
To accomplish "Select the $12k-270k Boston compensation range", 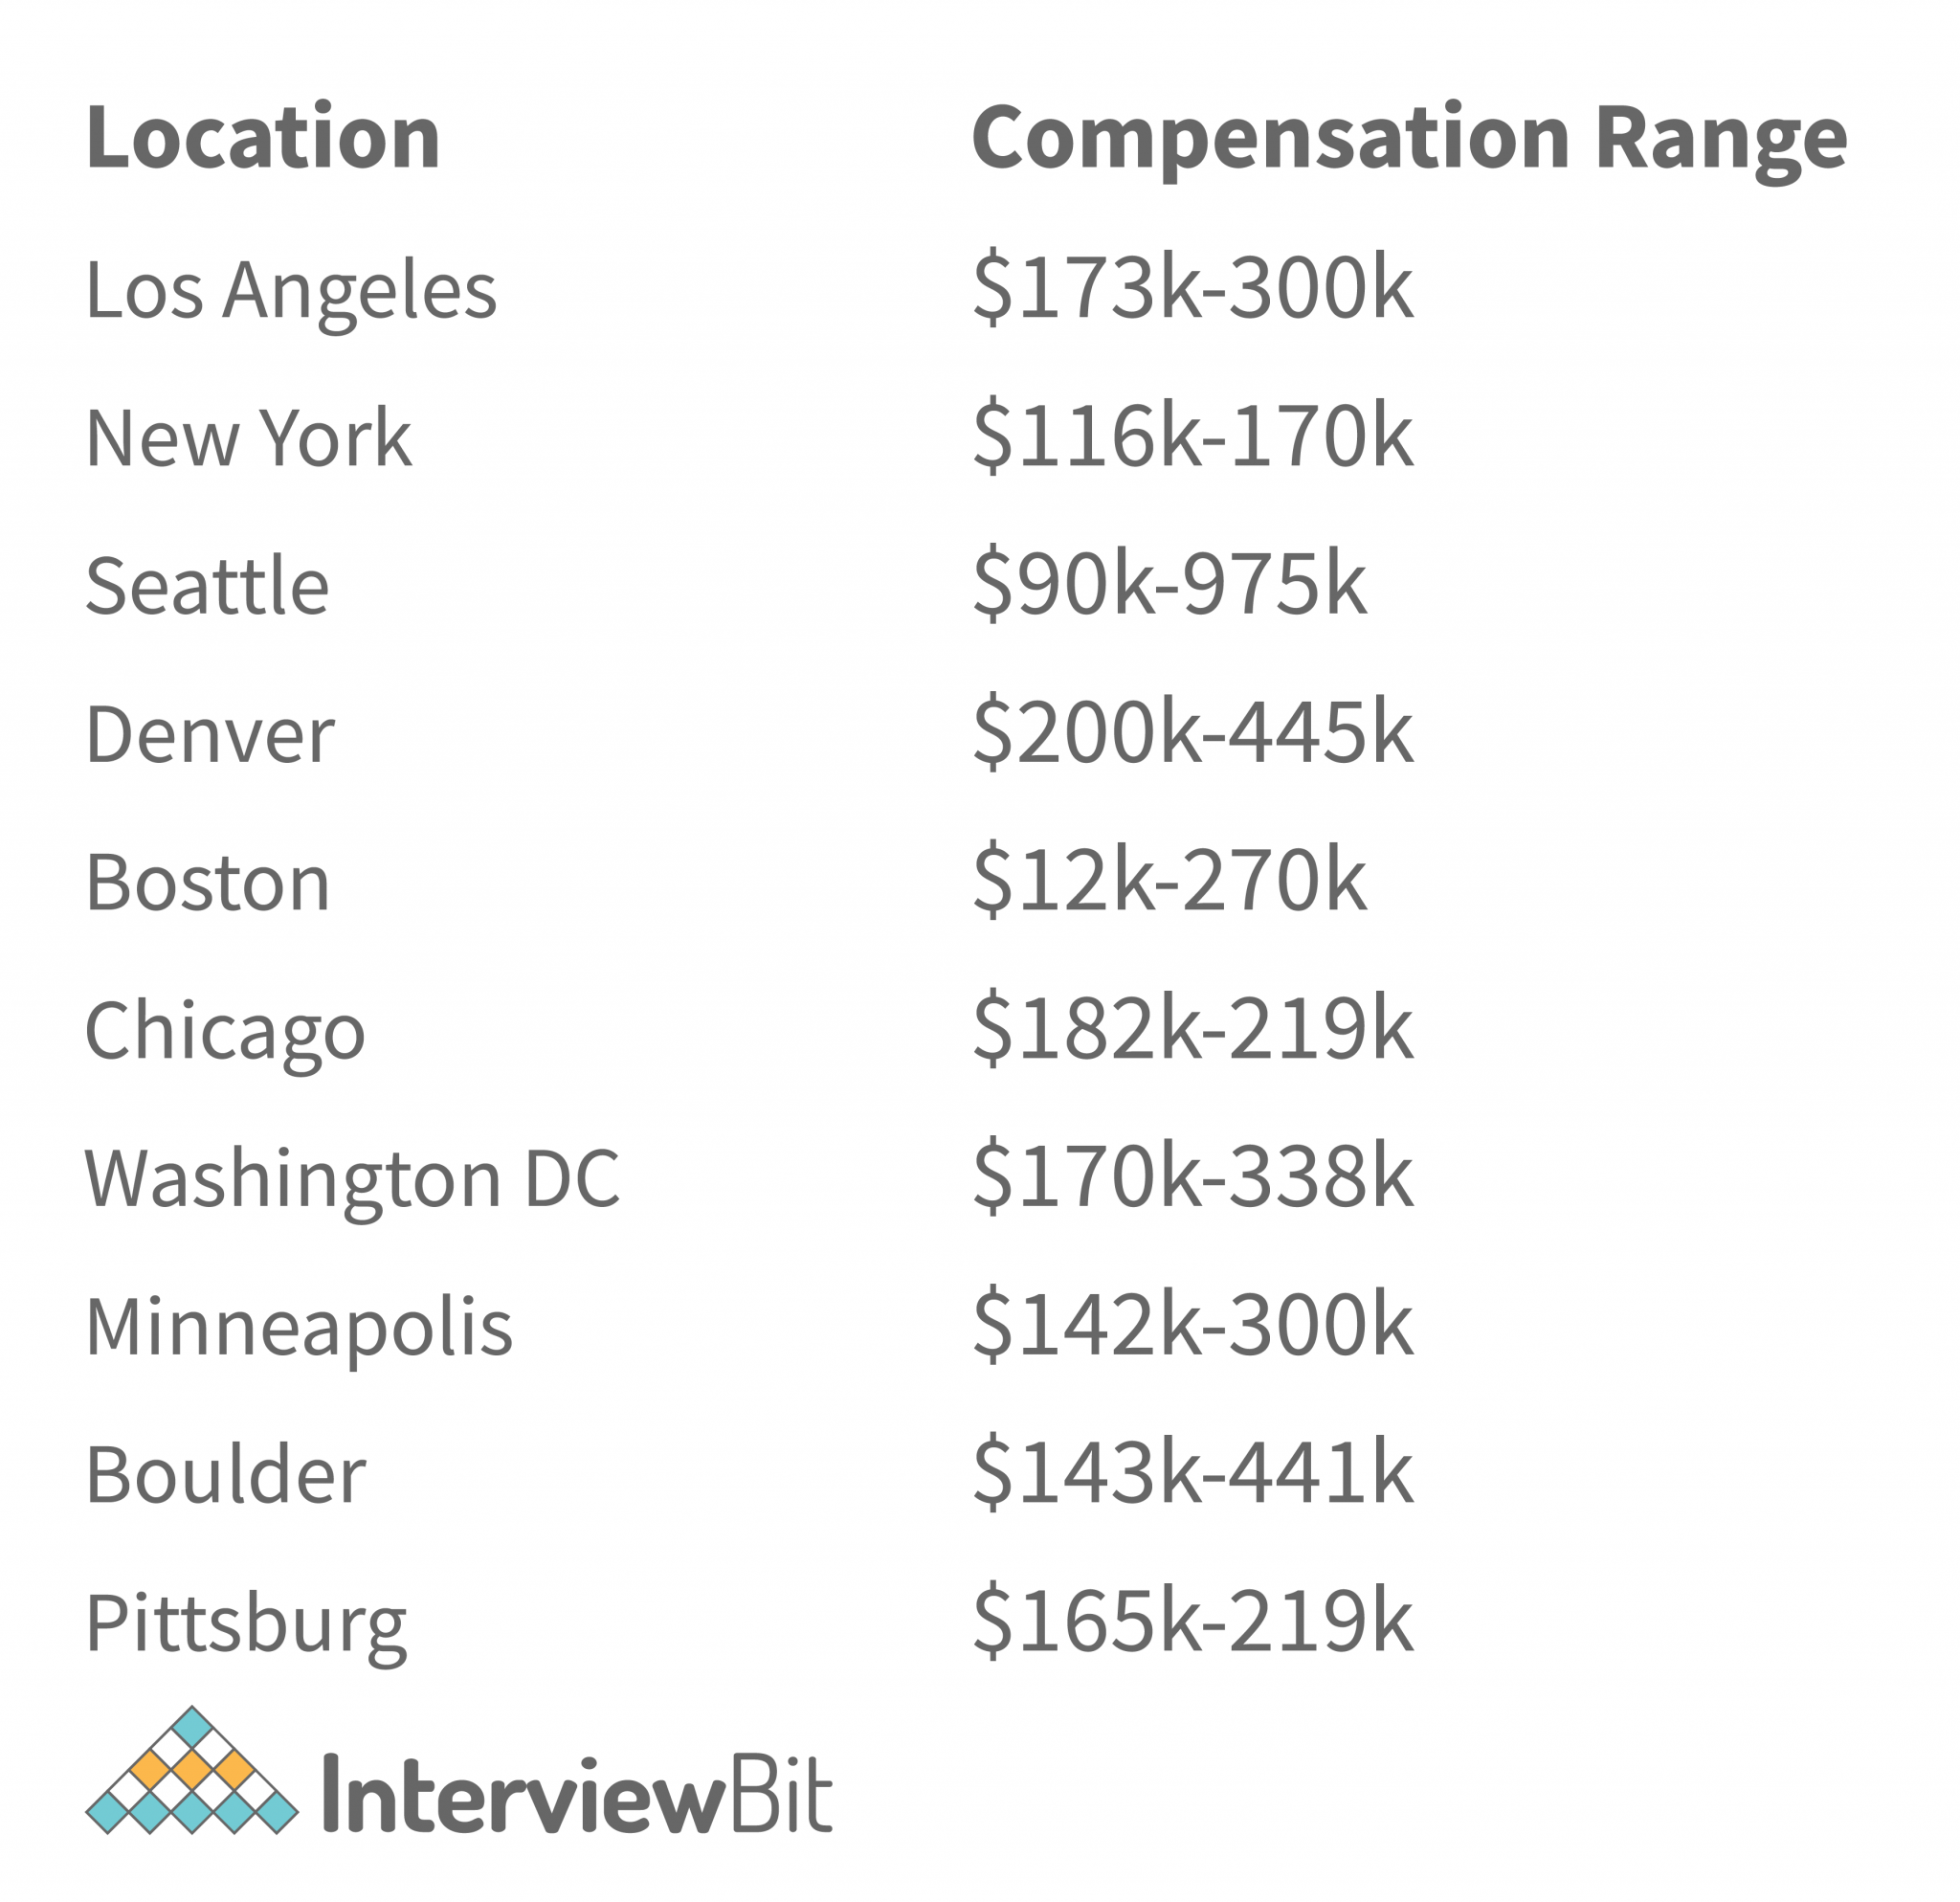I will click(1169, 881).
